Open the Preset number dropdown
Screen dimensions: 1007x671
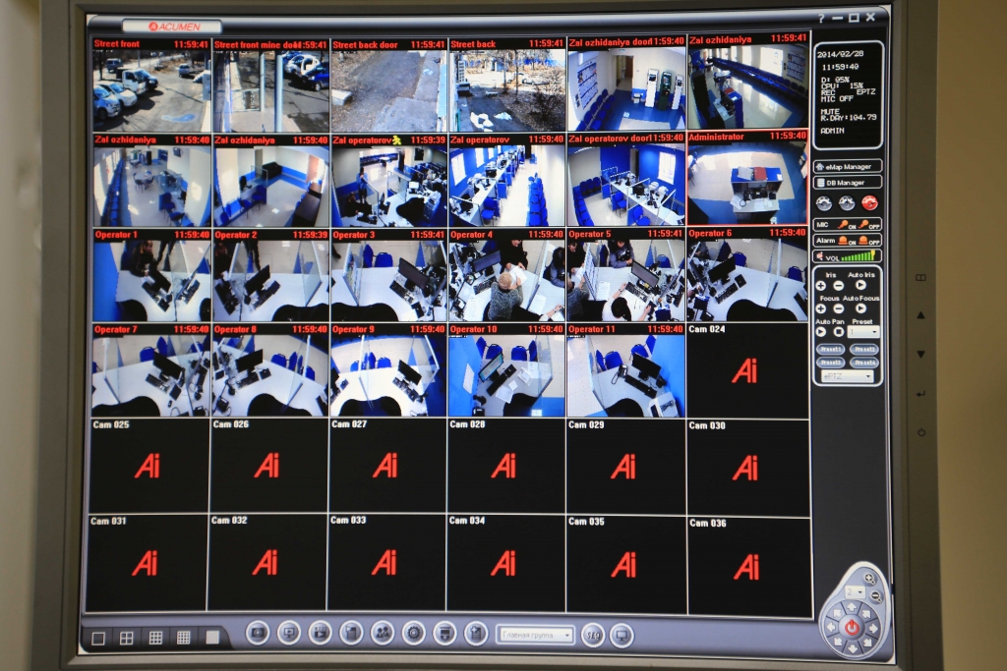[x=863, y=331]
